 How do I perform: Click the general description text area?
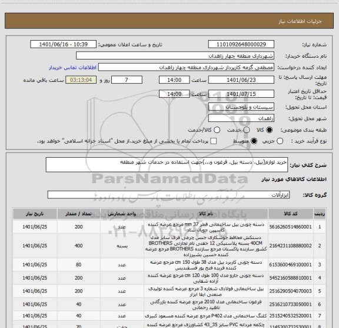pyautogui.click(x=167, y=165)
